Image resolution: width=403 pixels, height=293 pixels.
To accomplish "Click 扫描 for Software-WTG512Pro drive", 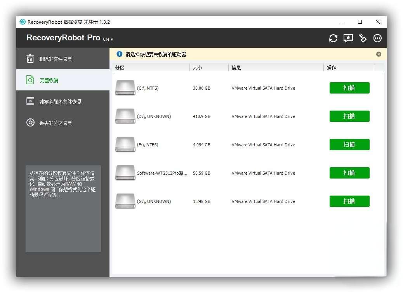I will pos(349,173).
